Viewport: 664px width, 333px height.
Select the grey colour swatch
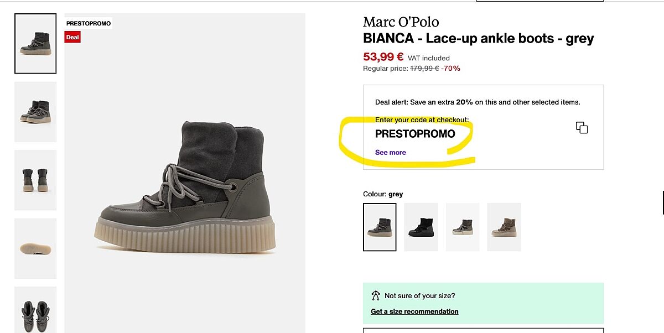point(380,227)
